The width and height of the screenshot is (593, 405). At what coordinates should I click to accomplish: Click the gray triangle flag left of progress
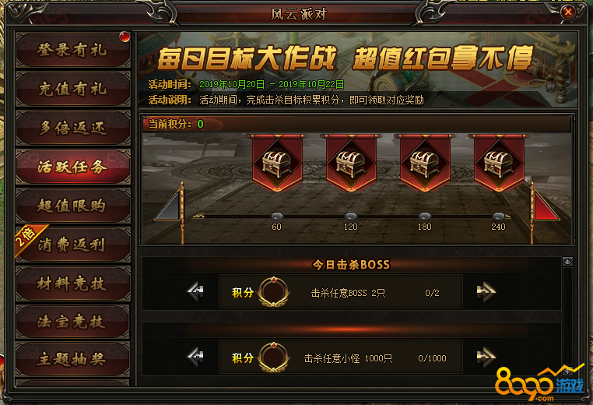pyautogui.click(x=169, y=206)
